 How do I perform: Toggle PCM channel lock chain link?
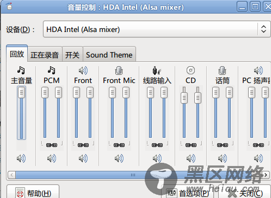coord(52,145)
